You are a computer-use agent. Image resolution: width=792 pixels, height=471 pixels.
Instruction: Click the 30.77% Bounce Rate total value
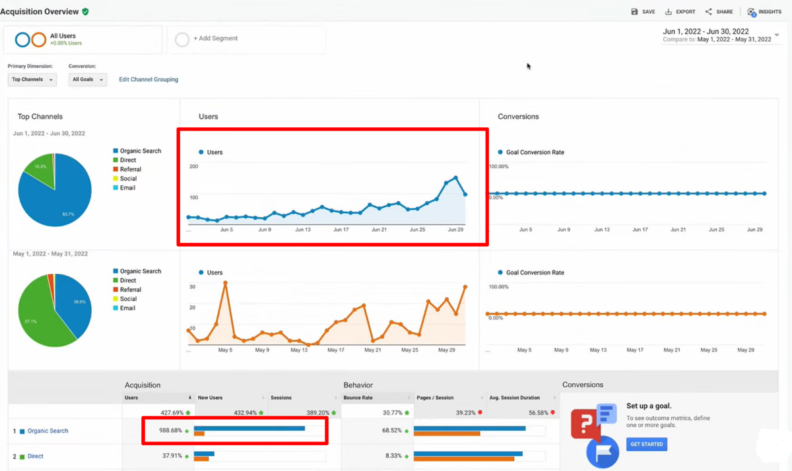[393, 413]
